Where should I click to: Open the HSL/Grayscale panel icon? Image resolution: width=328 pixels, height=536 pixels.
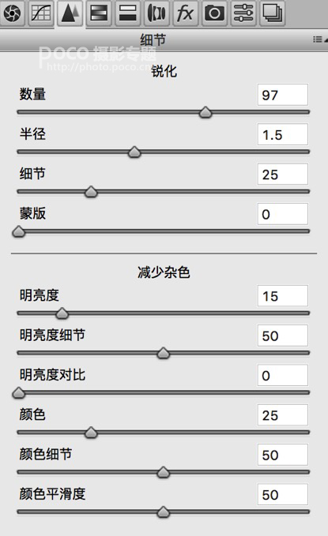click(x=99, y=13)
